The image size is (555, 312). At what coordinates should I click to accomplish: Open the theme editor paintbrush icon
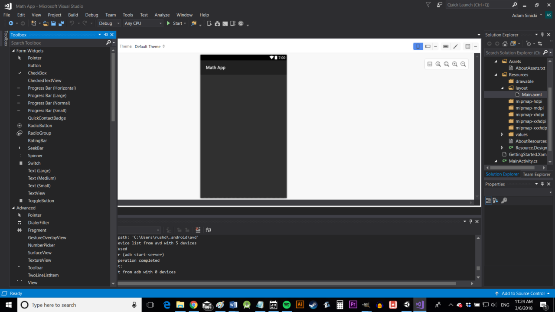455,46
